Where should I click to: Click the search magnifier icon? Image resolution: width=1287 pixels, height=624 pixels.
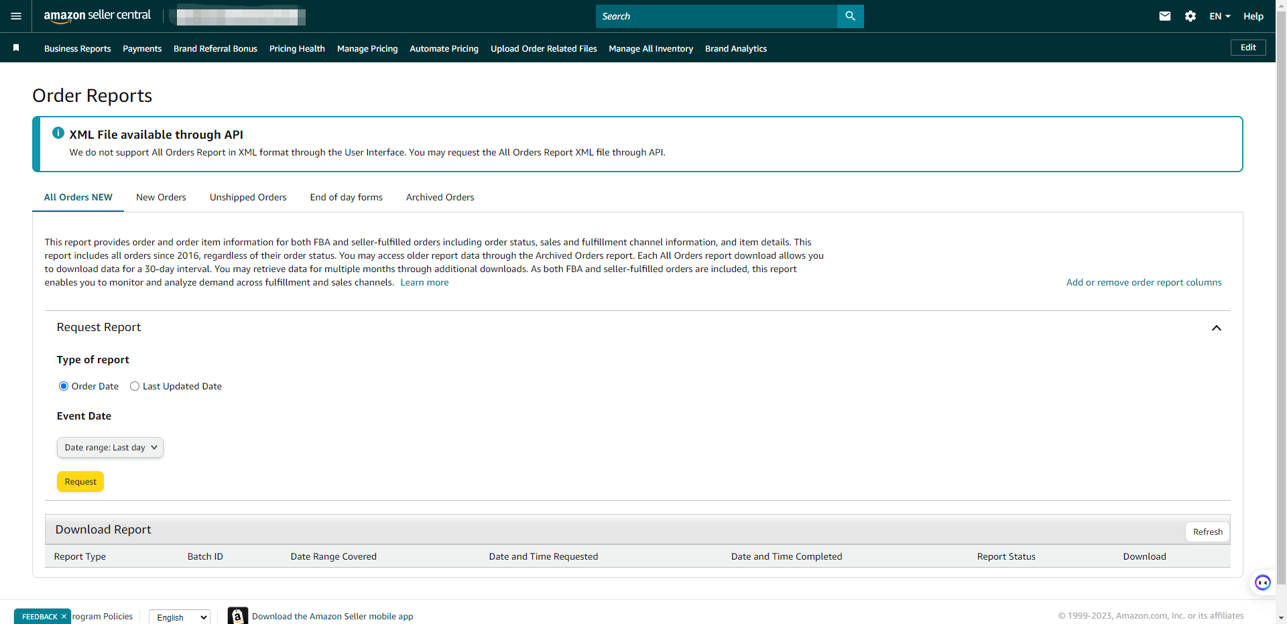[x=850, y=16]
